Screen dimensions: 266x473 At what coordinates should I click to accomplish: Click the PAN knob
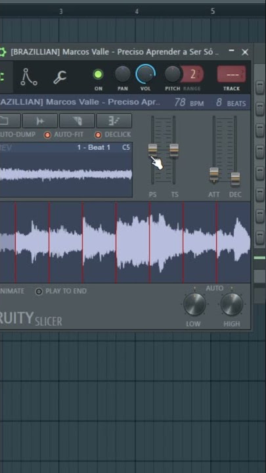(123, 74)
